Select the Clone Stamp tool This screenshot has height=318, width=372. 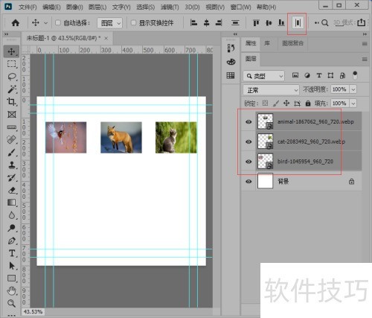tap(12, 165)
